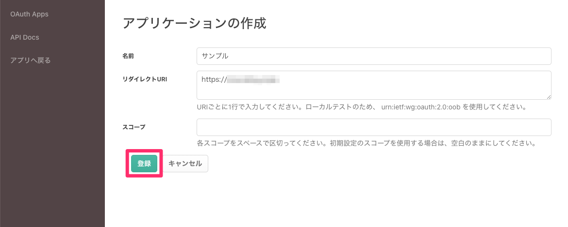Screen dimensions: 568x227
Task: Click the リダイレクトURI field label
Action: coord(145,79)
